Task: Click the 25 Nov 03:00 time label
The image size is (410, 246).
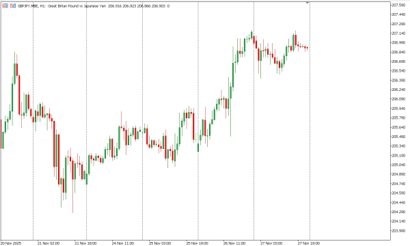Action: pyautogui.click(x=160, y=243)
